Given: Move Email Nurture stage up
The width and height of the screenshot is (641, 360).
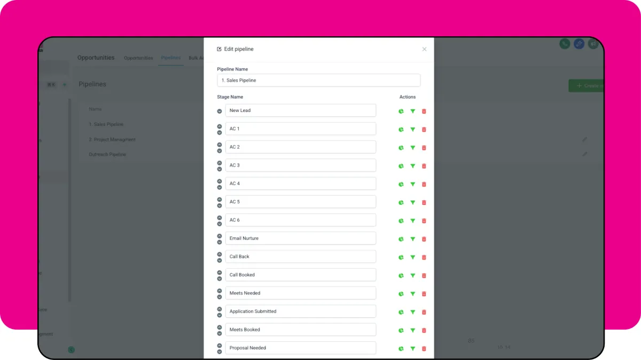Looking at the screenshot, I should 220,236.
